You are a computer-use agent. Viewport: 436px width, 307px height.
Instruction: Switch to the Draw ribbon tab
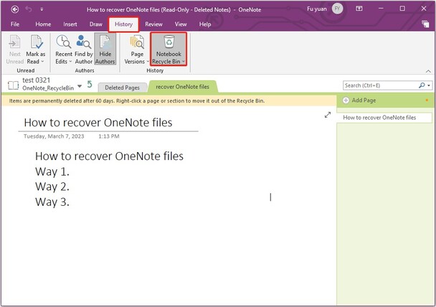pos(96,24)
